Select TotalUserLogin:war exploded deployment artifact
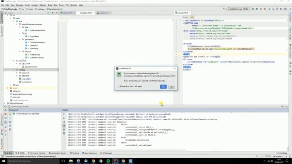This screenshot has width=292, height=164. 27,113
